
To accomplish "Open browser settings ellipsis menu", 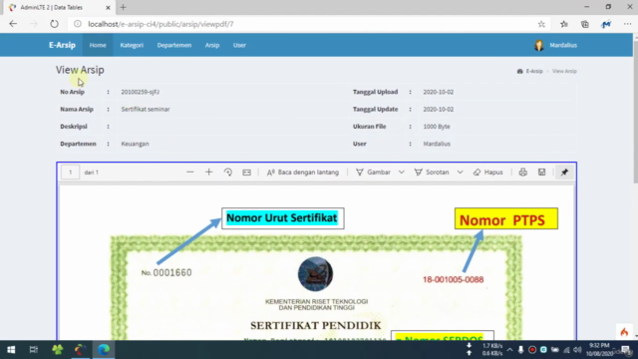I will [627, 24].
